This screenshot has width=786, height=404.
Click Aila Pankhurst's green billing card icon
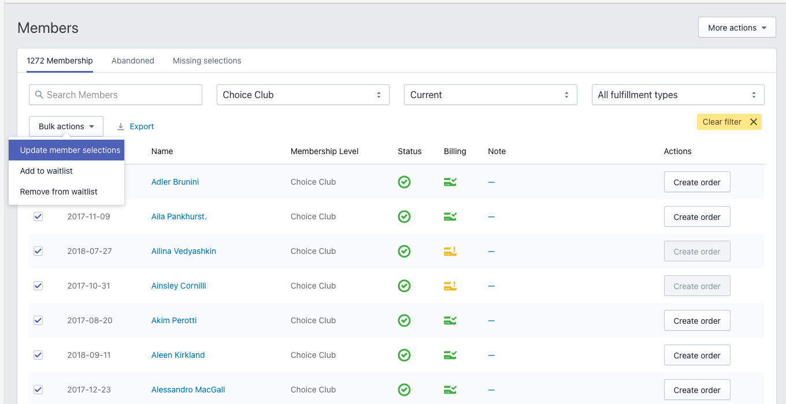(450, 216)
